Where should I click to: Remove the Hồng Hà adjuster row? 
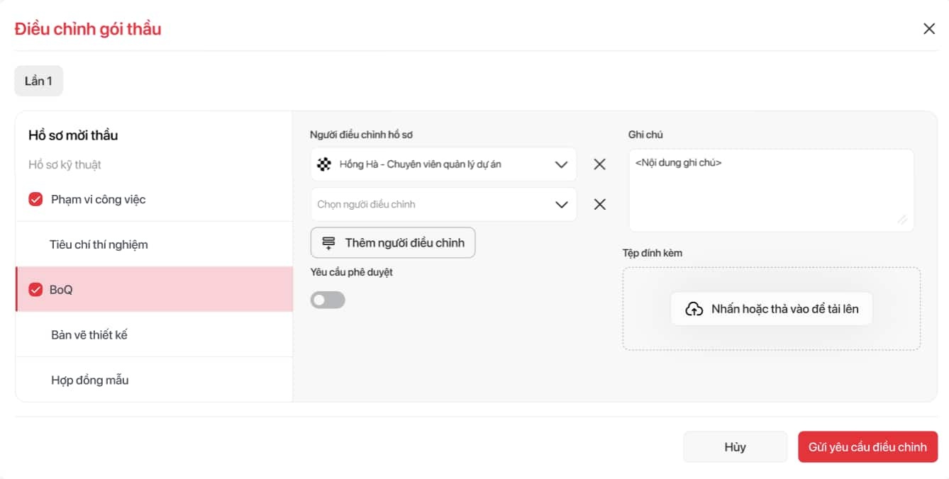tap(599, 164)
